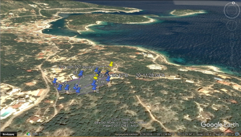Click the historical imagery clock icon
This screenshot has height=137, width=241.
tap(28, 134)
